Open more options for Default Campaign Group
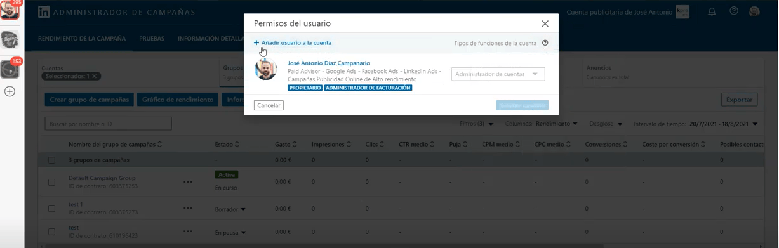The height and width of the screenshot is (248, 779). pyautogui.click(x=188, y=182)
